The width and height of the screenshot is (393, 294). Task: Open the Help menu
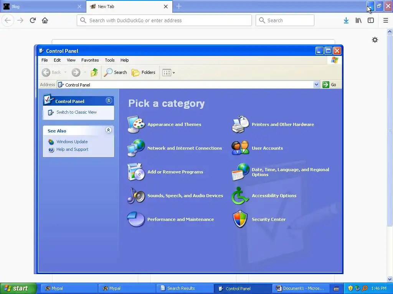[125, 60]
